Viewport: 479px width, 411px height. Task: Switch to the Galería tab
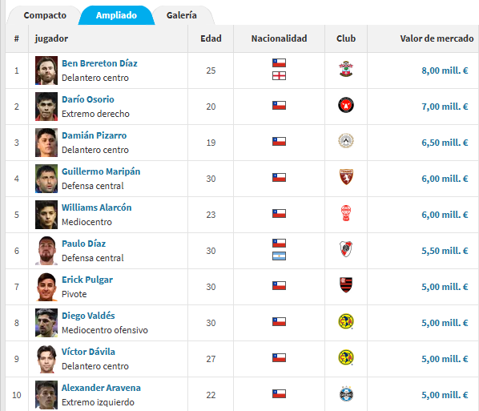[182, 15]
